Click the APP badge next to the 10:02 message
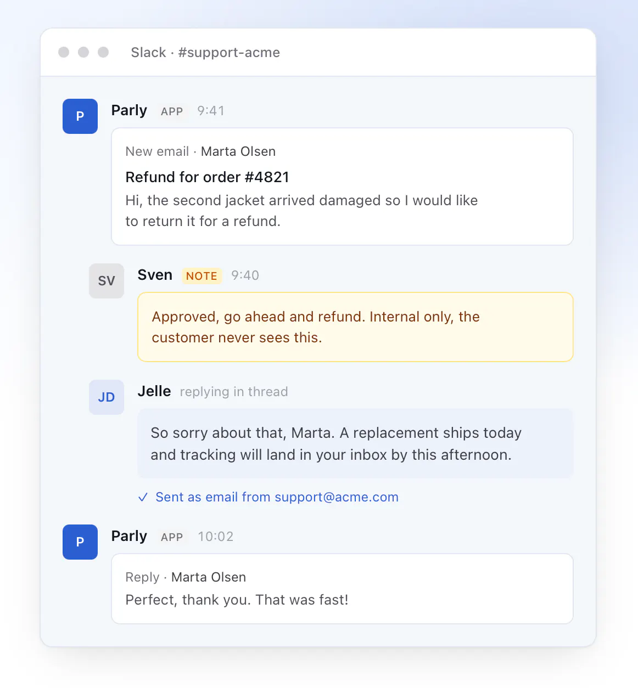638x688 pixels. click(172, 537)
